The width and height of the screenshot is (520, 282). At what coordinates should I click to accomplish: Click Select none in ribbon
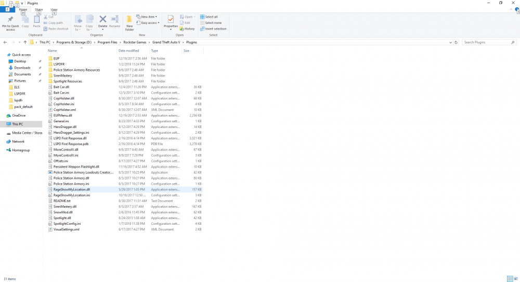(x=211, y=23)
